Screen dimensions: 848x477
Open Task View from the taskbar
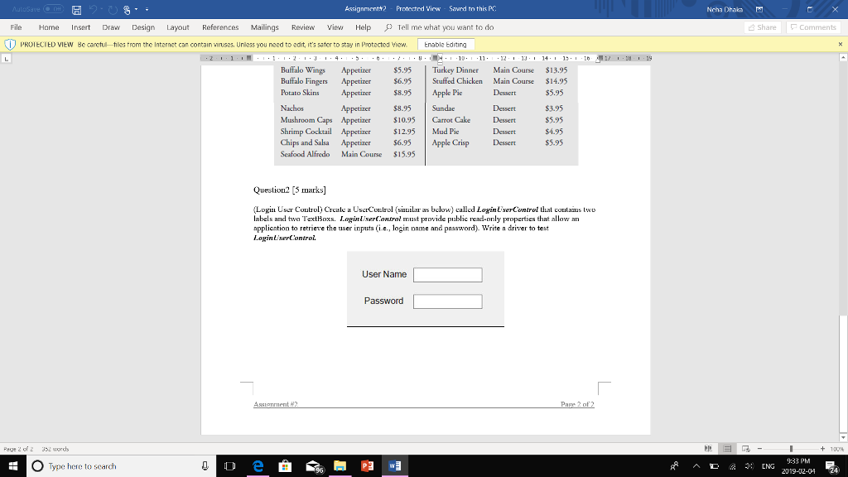tap(230, 465)
